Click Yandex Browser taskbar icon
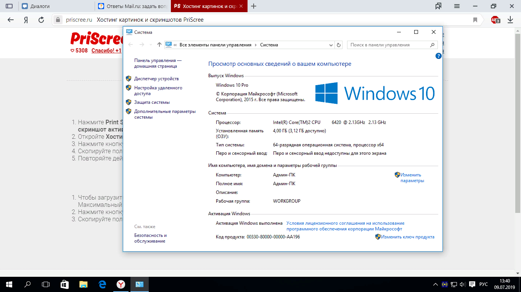The height and width of the screenshot is (292, 521). click(x=121, y=284)
